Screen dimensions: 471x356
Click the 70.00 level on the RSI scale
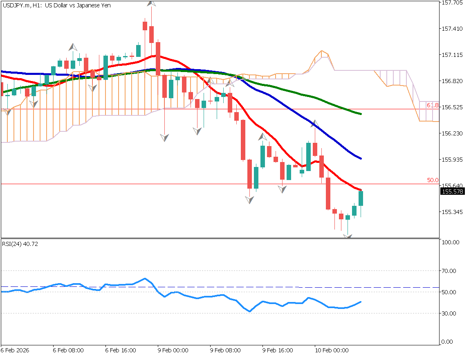pos(450,271)
